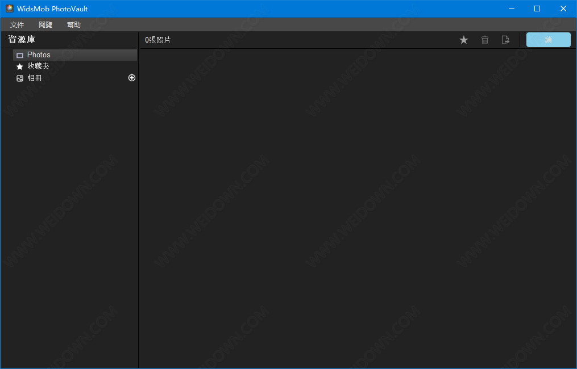
Task: Click the Photos rectangle icon
Action: coord(20,56)
